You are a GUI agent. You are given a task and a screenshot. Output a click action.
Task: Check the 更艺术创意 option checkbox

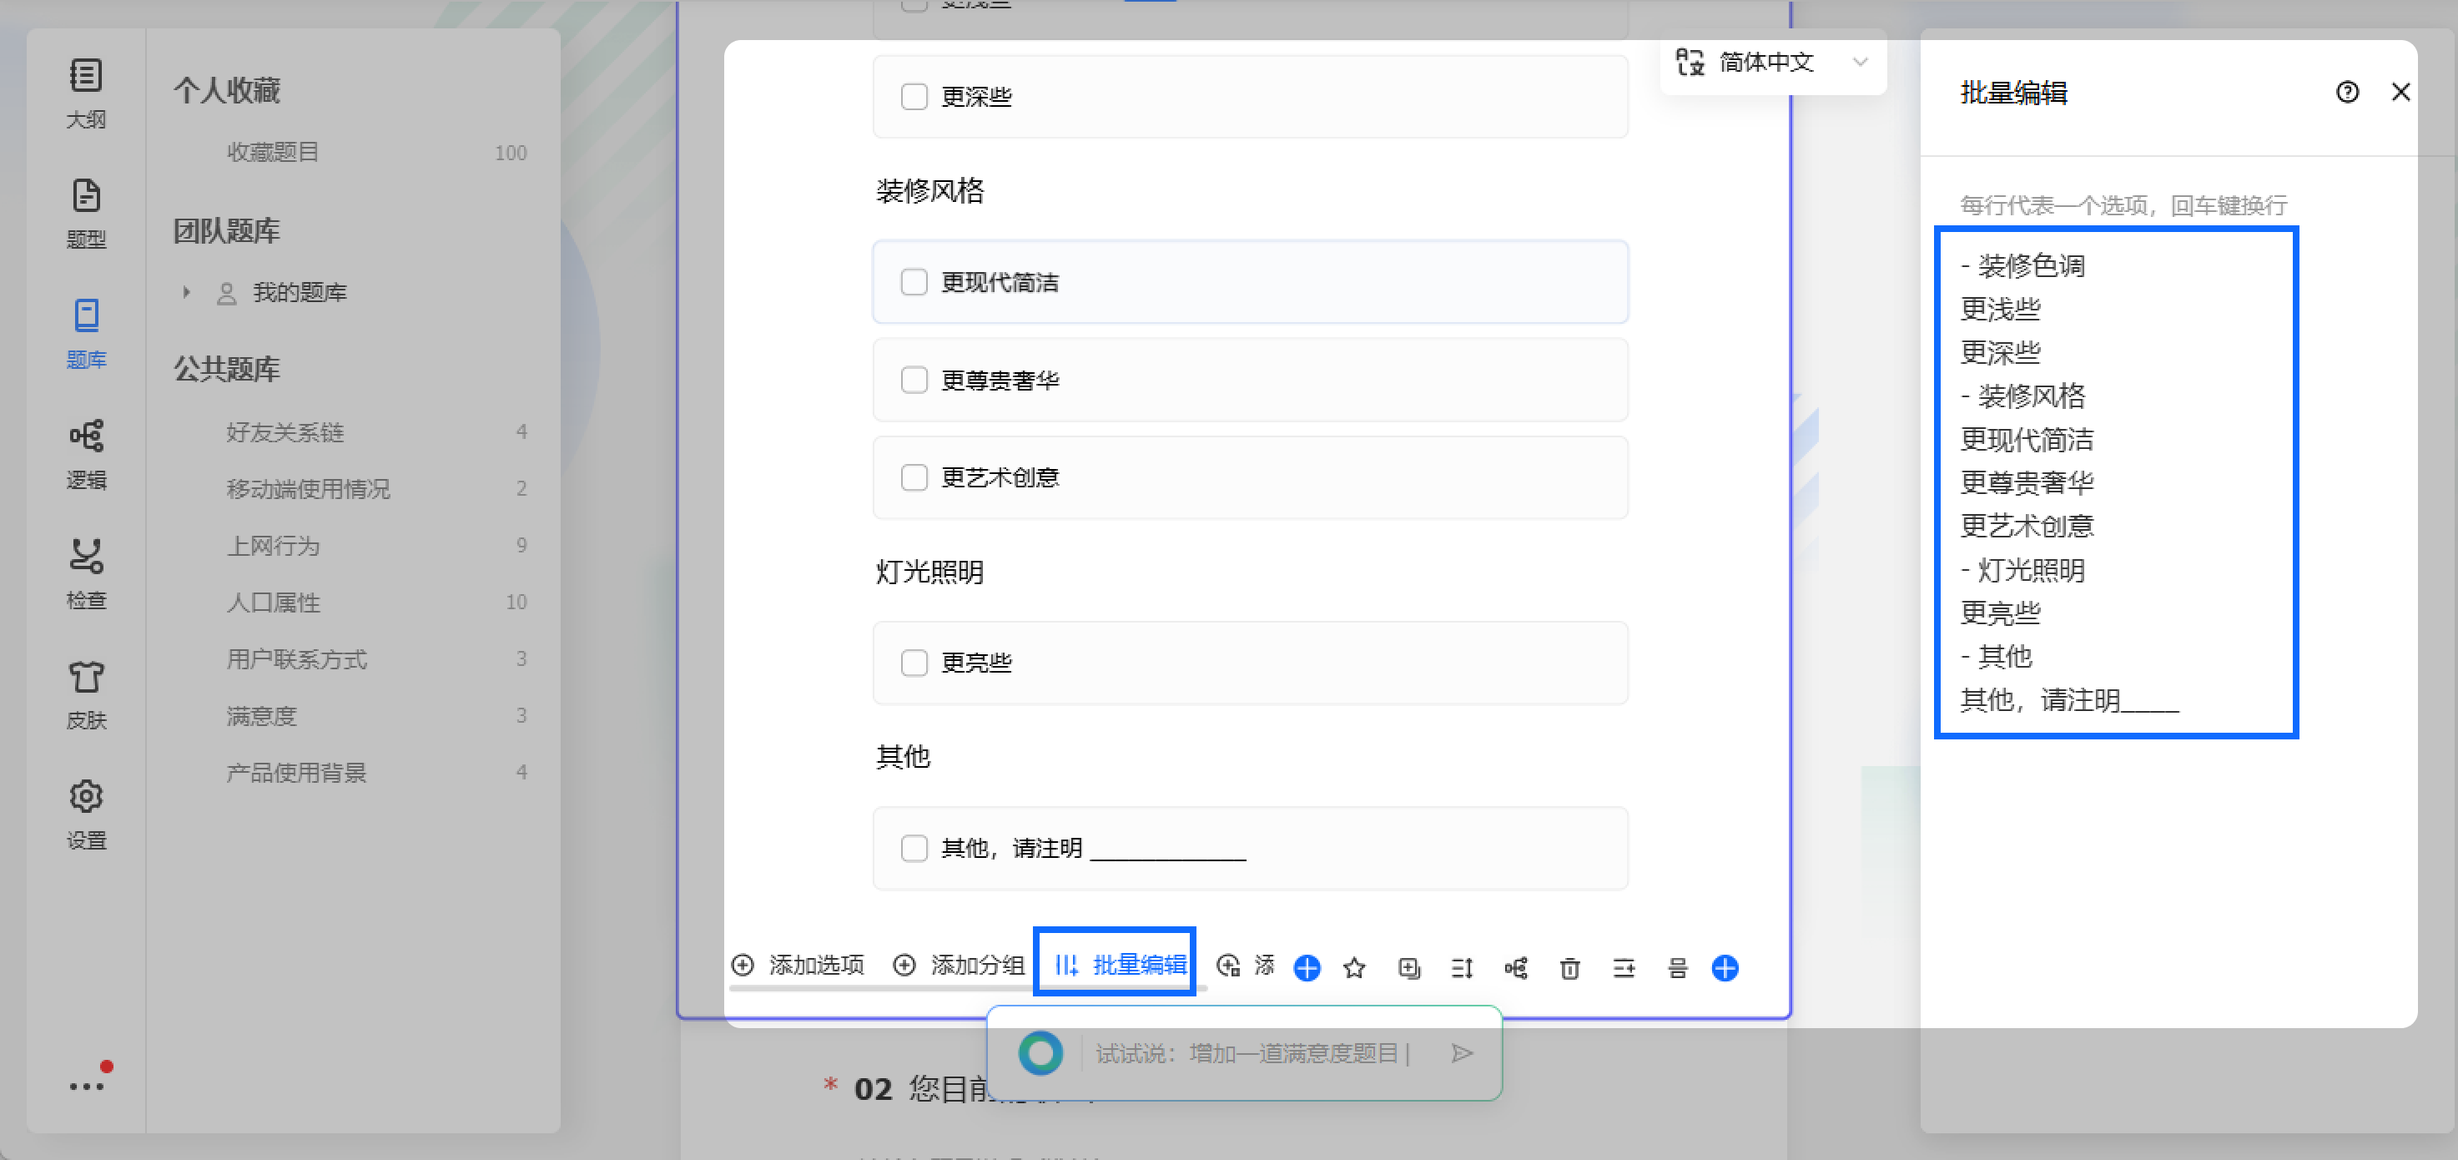pos(914,477)
